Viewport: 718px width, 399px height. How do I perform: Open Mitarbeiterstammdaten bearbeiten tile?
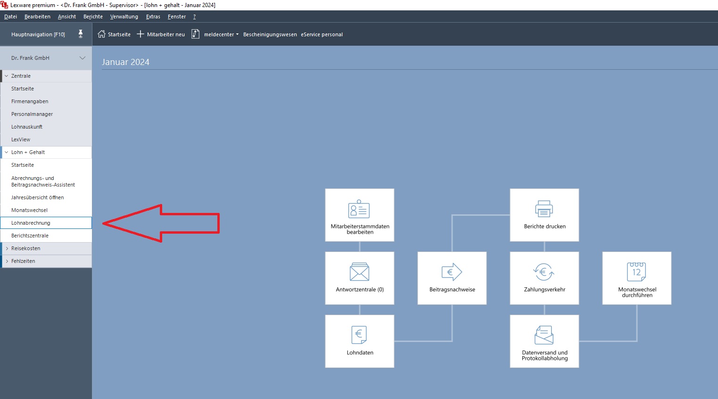pyautogui.click(x=360, y=215)
